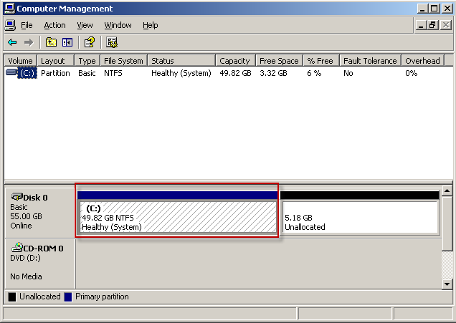Sort by the Type column header
The image size is (456, 323).
pos(87,61)
